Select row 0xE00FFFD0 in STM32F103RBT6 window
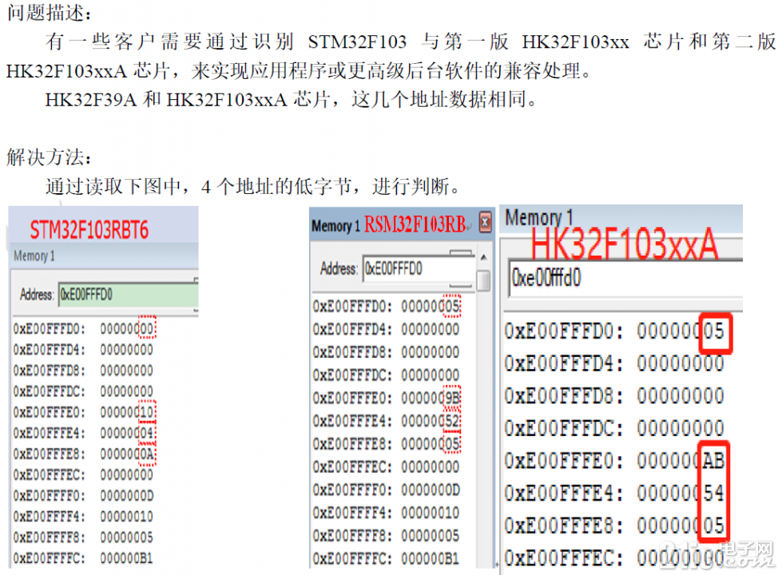The image size is (782, 575). pos(84,329)
